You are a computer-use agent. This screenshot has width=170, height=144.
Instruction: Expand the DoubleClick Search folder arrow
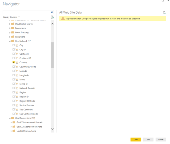click(x=10, y=24)
